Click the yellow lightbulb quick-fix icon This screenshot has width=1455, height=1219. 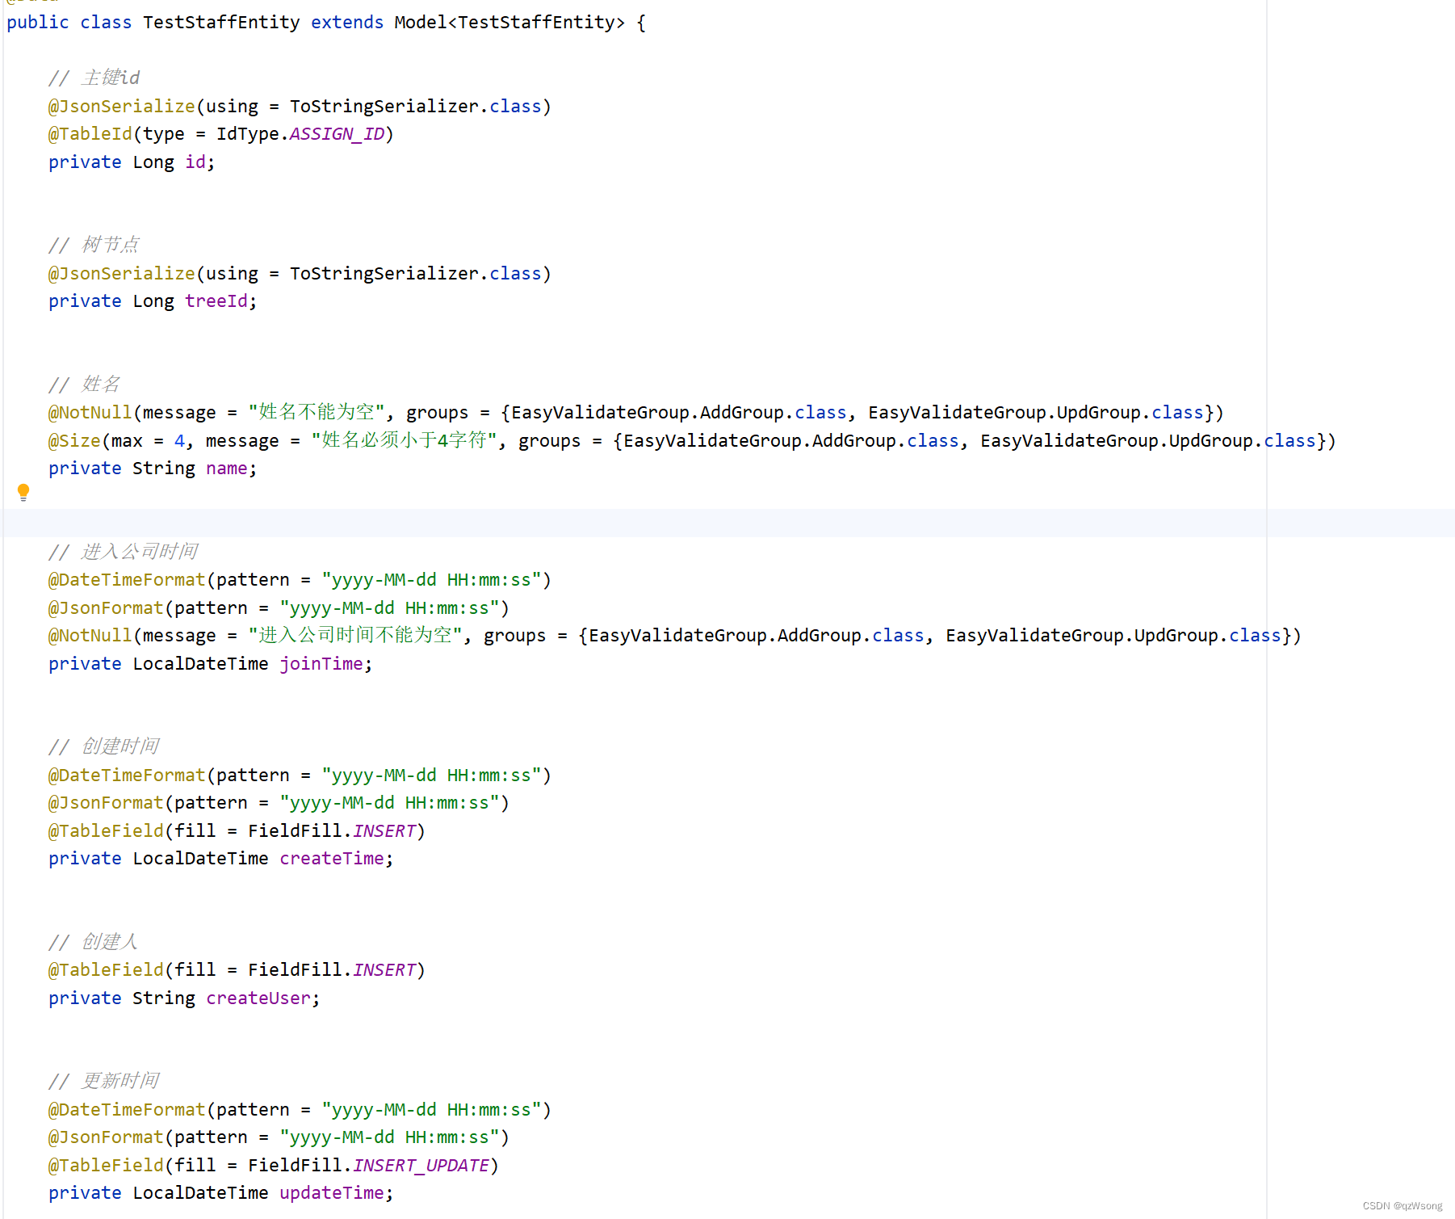tap(23, 492)
